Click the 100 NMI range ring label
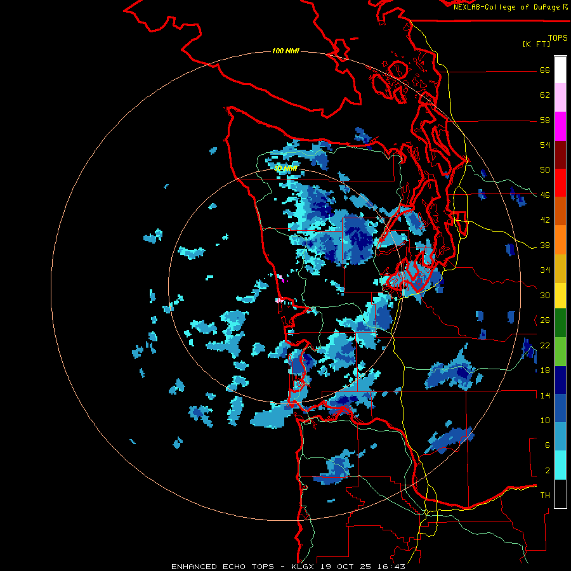Image resolution: width=571 pixels, height=571 pixels. click(285, 51)
